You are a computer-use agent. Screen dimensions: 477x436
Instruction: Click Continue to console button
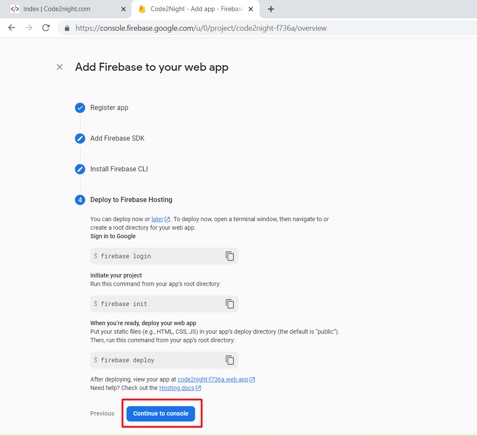click(161, 413)
